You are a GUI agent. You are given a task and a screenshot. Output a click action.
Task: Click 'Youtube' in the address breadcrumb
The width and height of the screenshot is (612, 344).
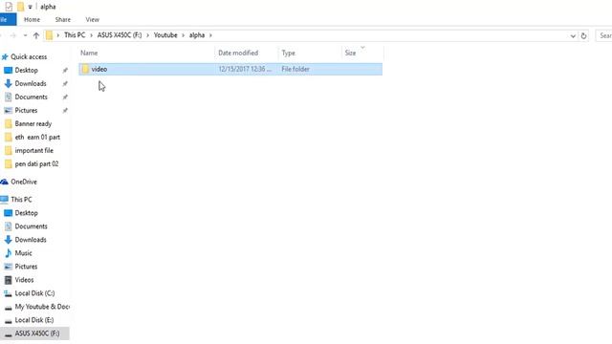165,35
